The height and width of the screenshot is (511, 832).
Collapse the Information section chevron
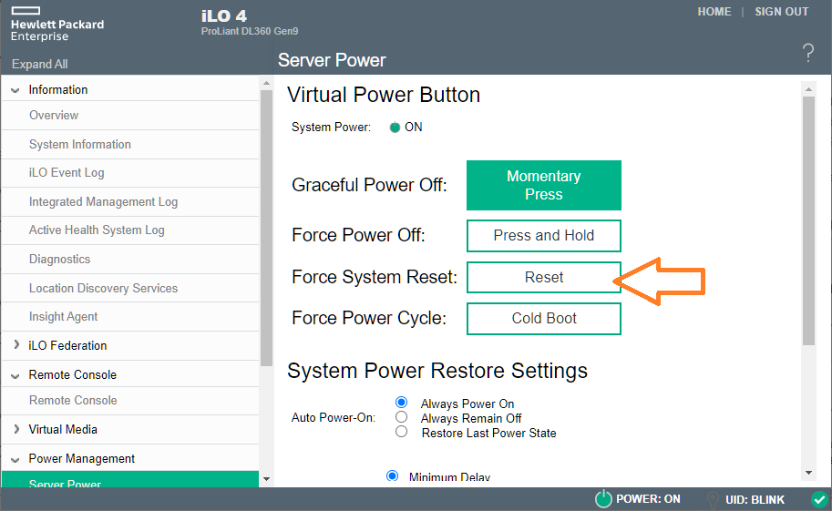click(x=15, y=90)
